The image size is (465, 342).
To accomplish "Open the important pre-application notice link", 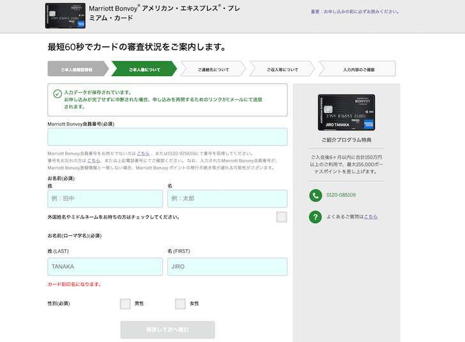I will tap(355, 12).
